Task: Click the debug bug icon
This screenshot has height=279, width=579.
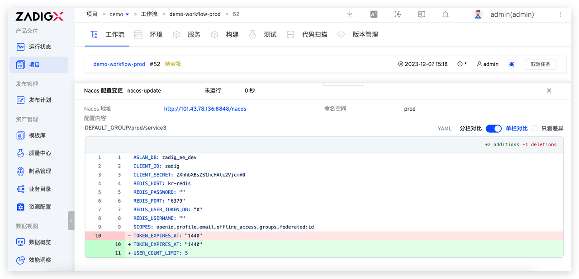Action: (x=511, y=64)
